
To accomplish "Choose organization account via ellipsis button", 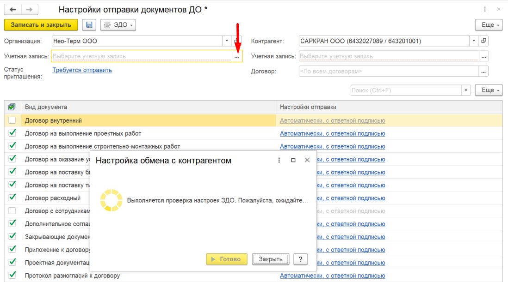I will 237,56.
